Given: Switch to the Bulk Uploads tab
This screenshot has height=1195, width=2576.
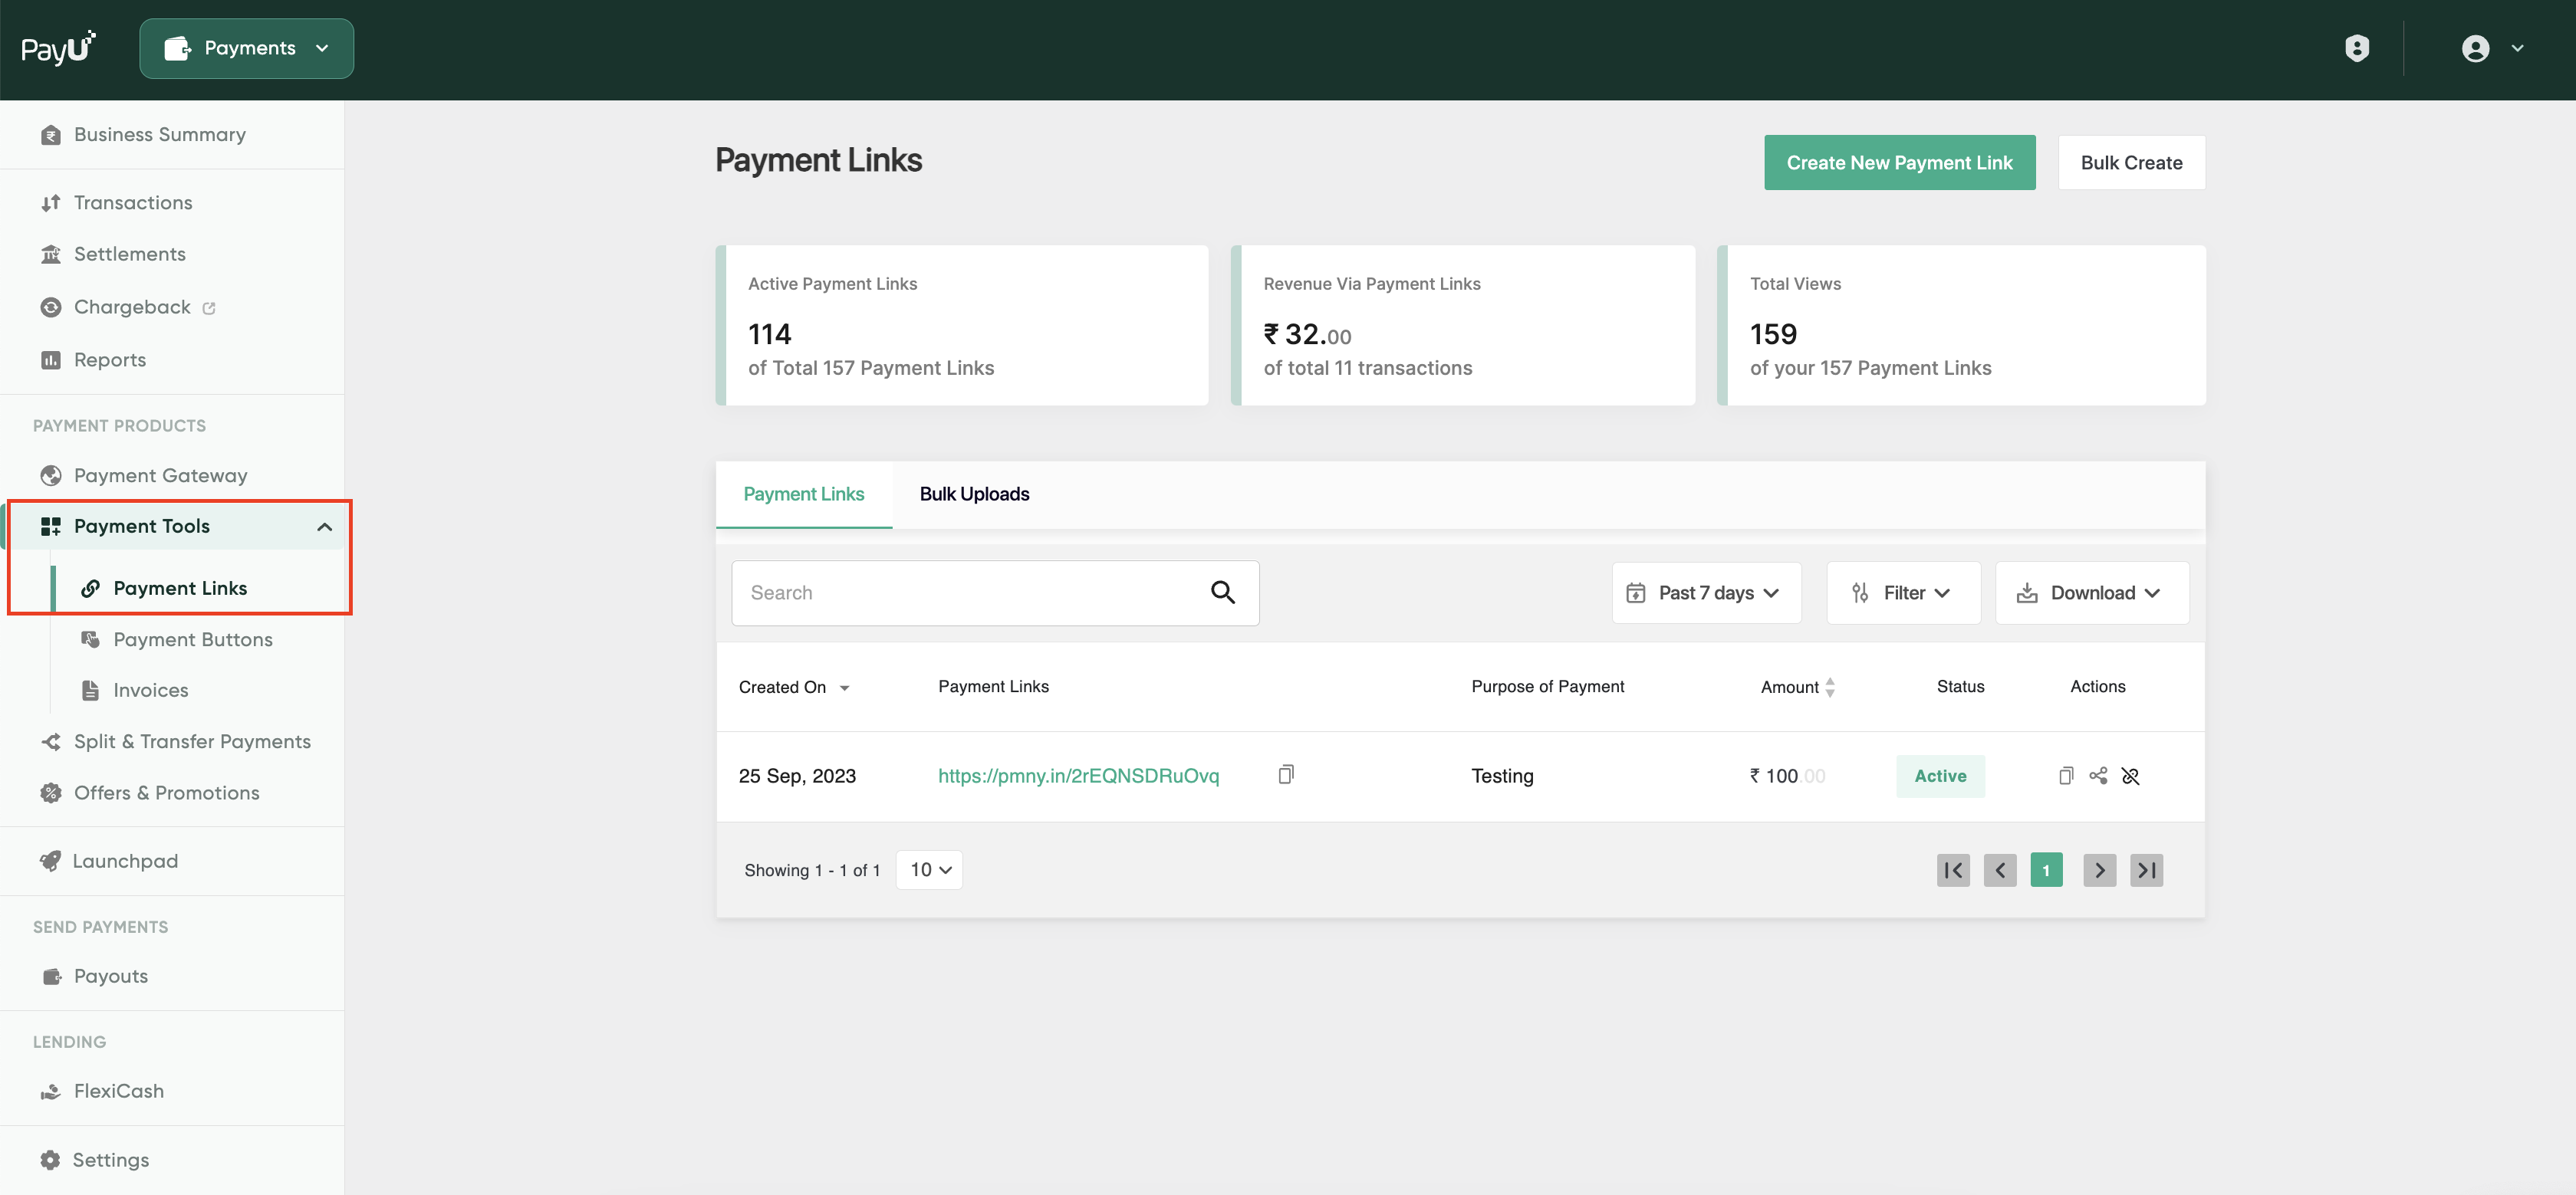Looking at the screenshot, I should coord(974,494).
